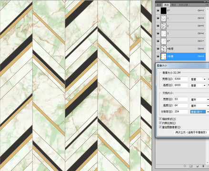The image size is (209, 171).
Task: Click the pixel height field showing 6400
Action: pos(181,85)
